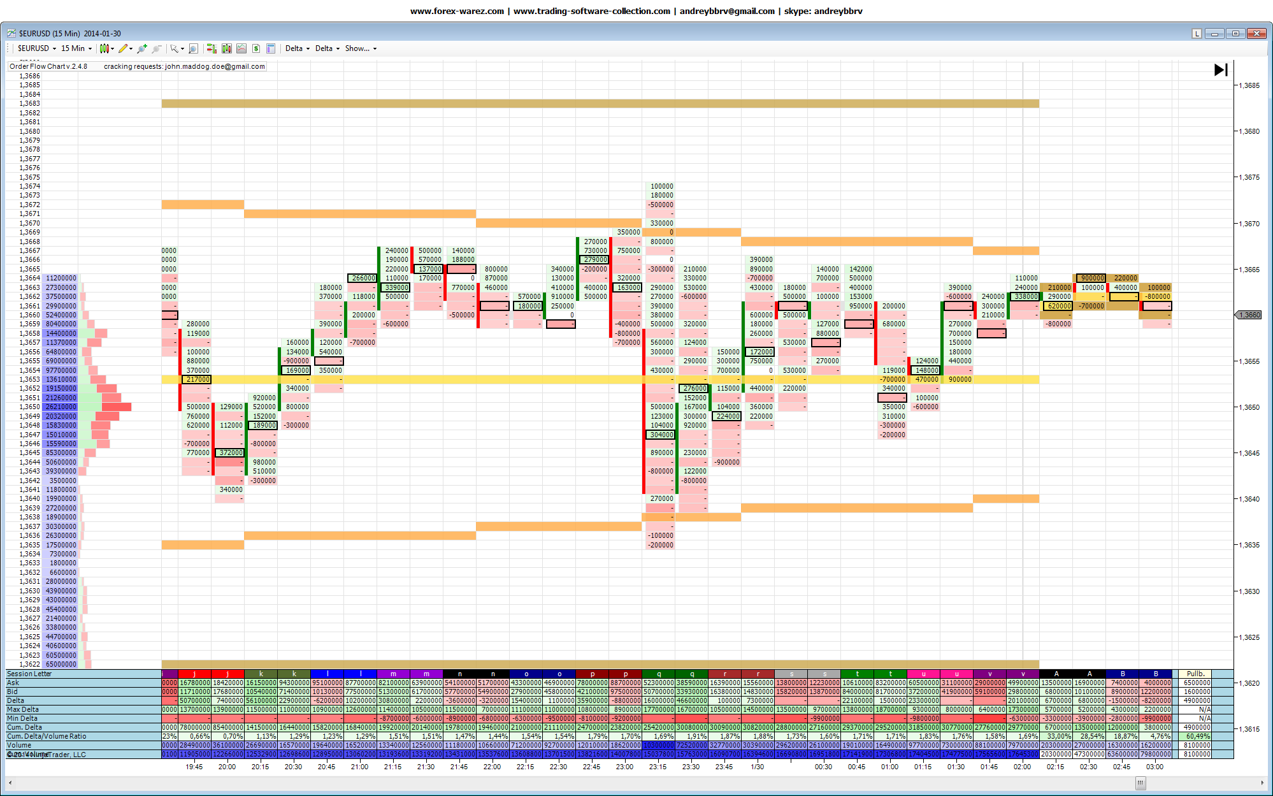The height and width of the screenshot is (796, 1273).
Task: Select the arrow cursor pointer tool
Action: [175, 48]
